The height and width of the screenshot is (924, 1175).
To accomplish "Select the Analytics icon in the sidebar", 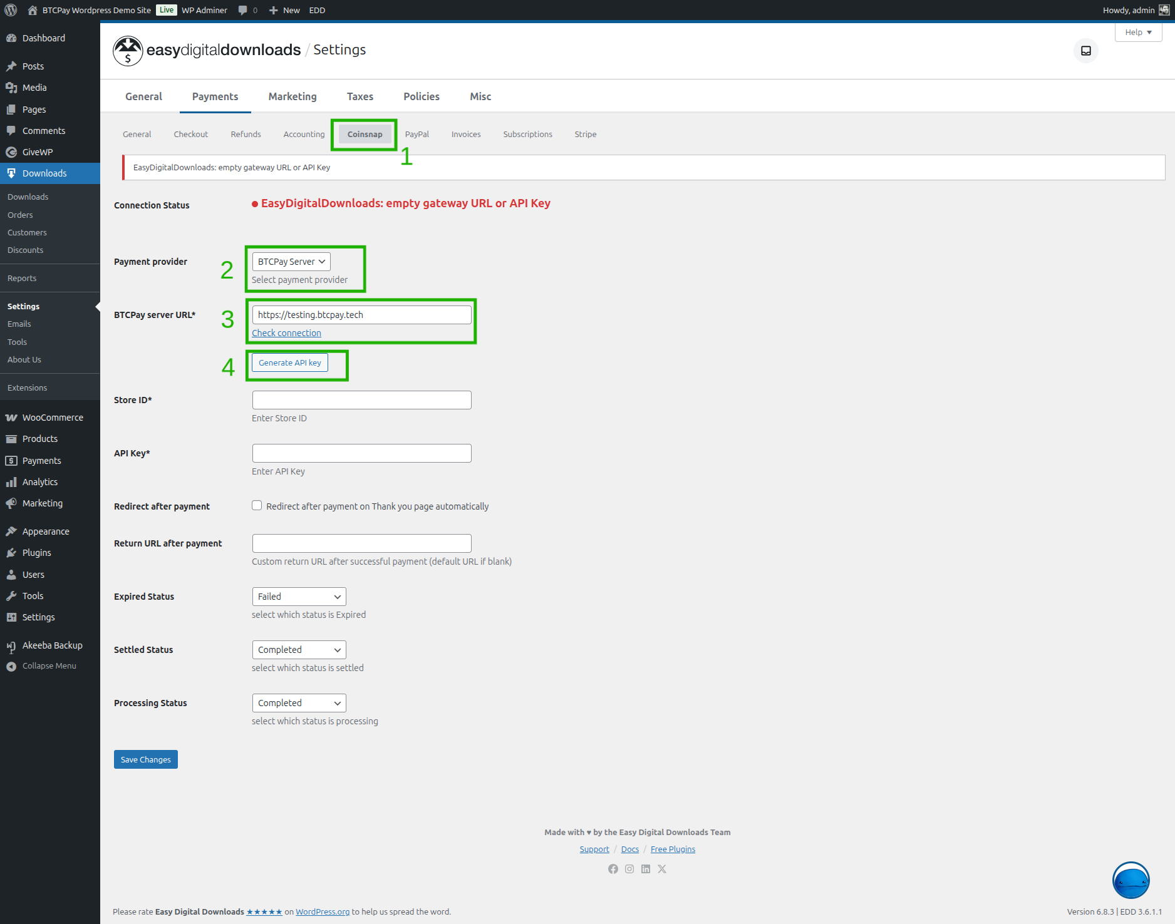I will coord(11,481).
